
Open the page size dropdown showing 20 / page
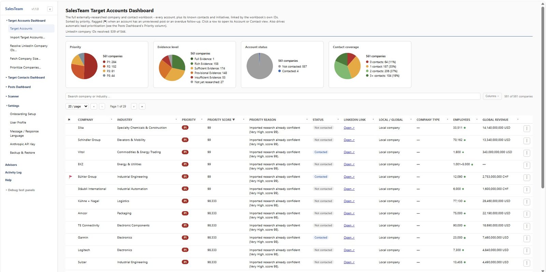pos(77,106)
